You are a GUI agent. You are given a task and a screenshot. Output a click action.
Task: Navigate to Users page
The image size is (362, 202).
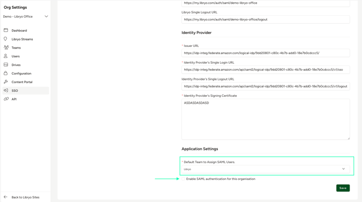tap(25, 56)
